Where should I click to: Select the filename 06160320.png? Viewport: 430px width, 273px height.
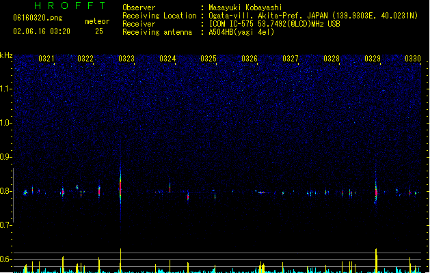point(38,18)
